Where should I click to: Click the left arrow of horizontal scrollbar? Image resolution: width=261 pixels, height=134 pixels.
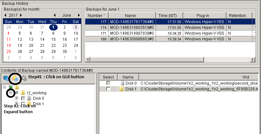pyautogui.click(x=88, y=59)
